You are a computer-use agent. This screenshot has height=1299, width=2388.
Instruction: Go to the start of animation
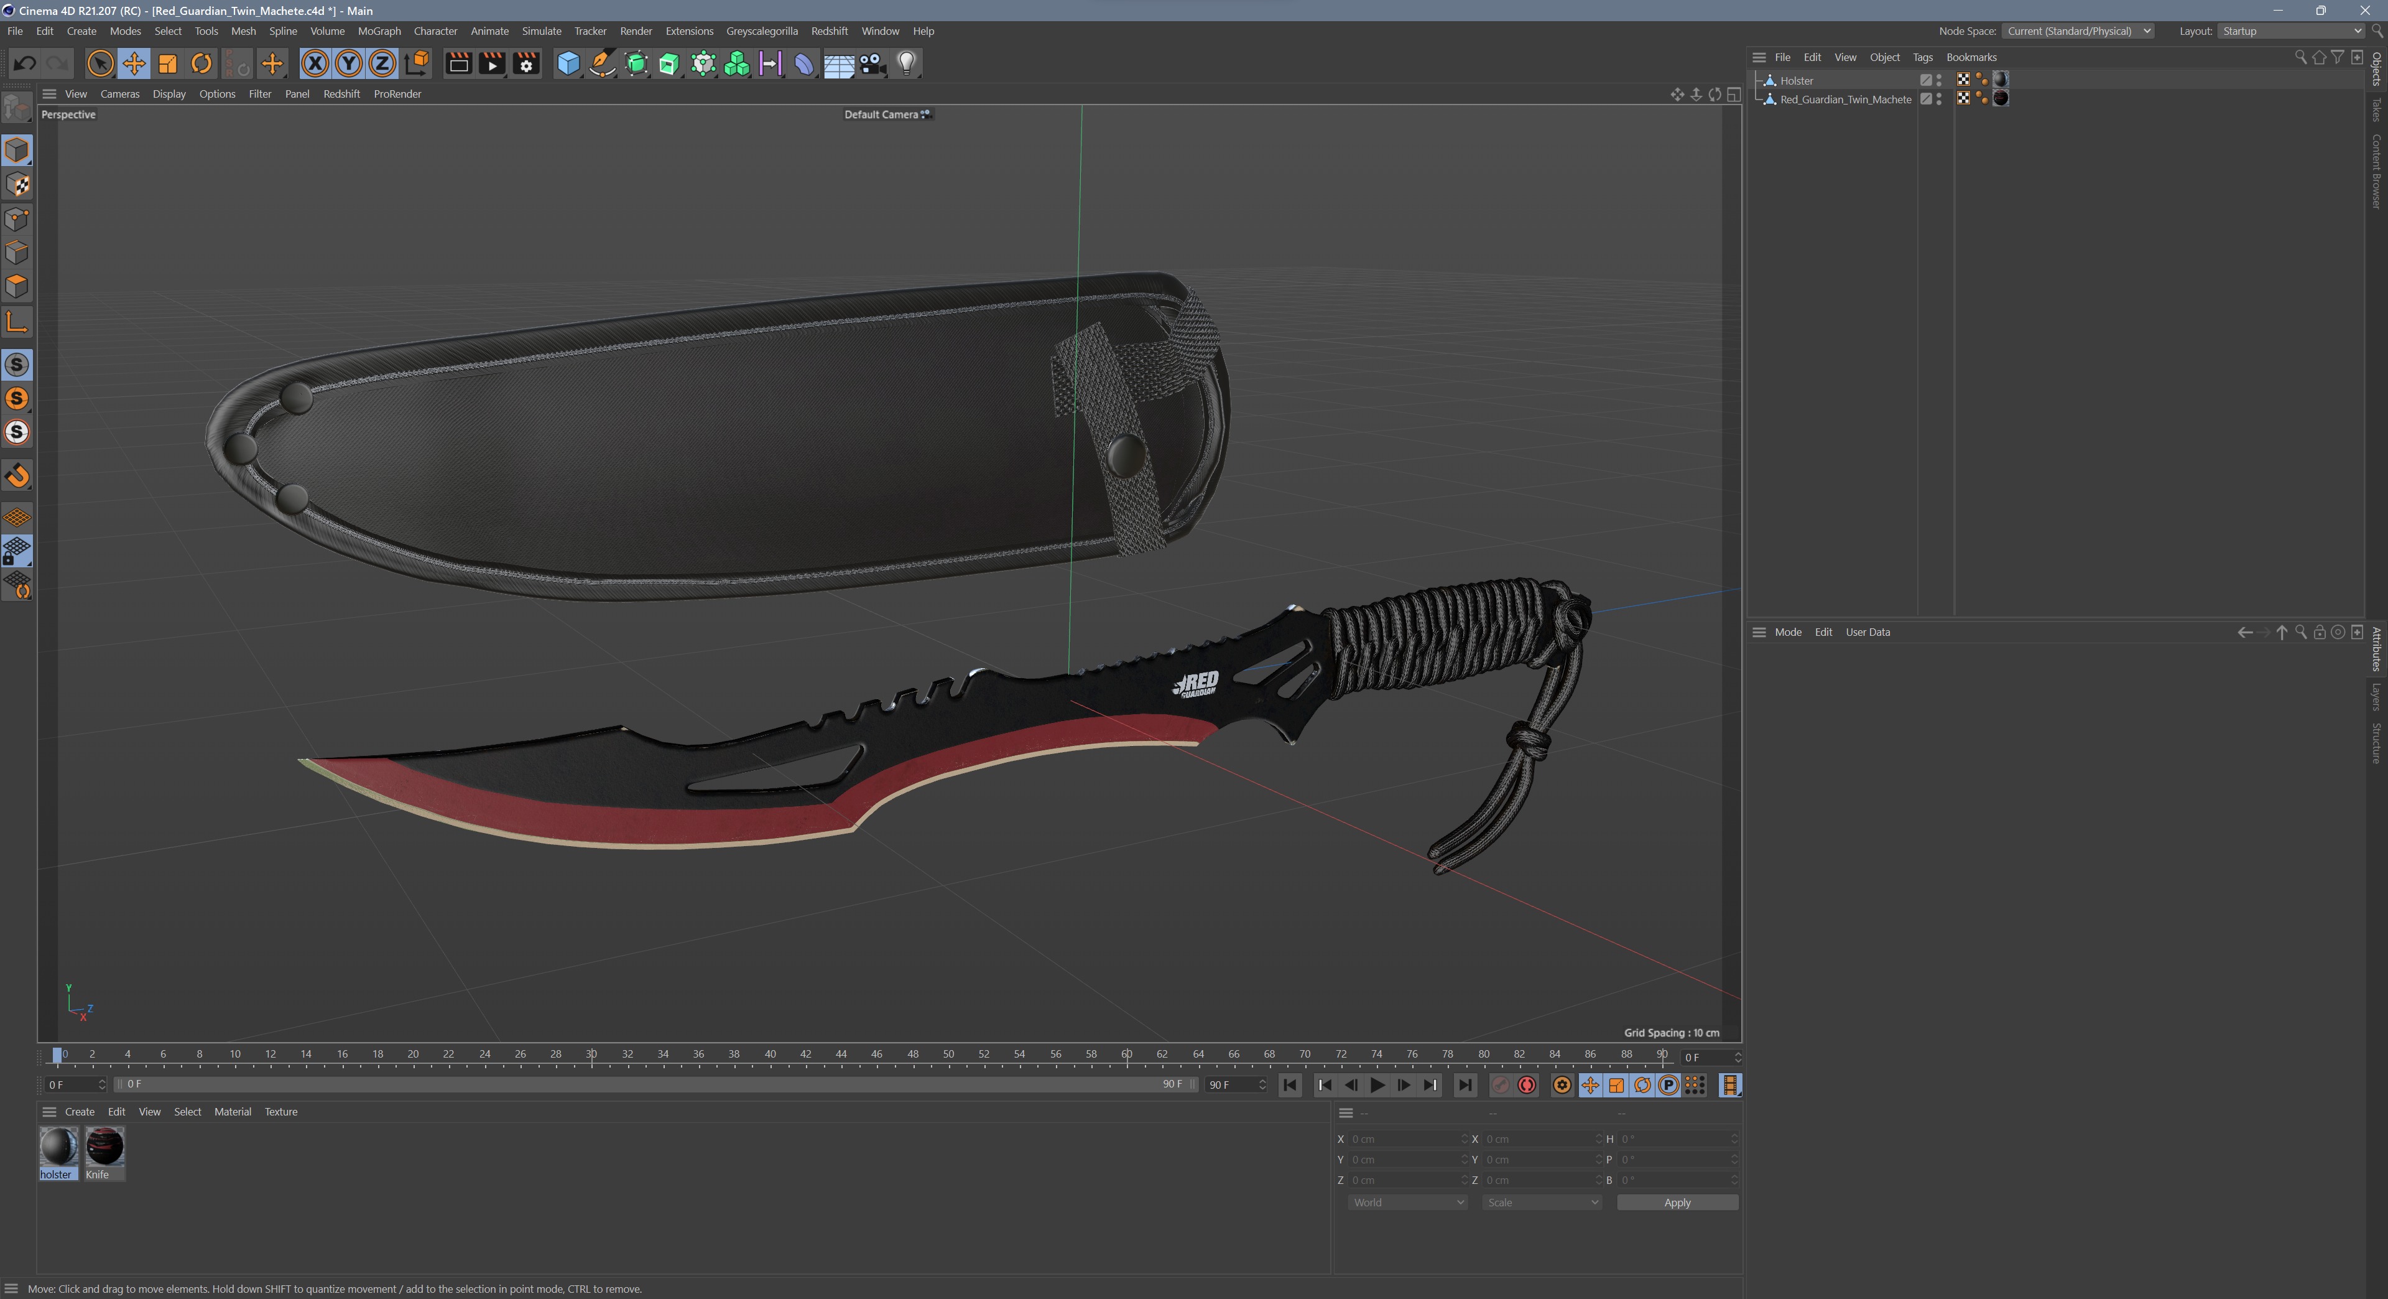[x=1290, y=1085]
